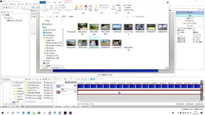Open the DVD スクリプト tab

point(86,106)
